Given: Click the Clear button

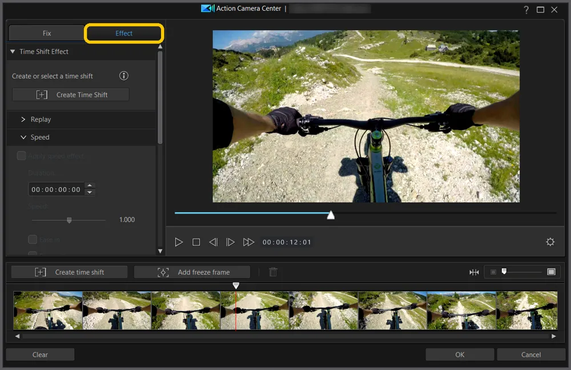Looking at the screenshot, I should pyautogui.click(x=40, y=355).
